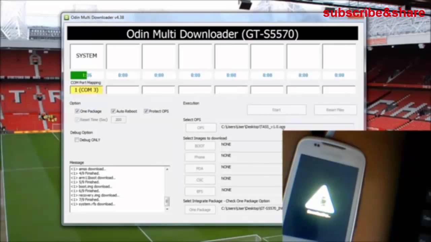Click the 'boot.img download..' log line
Viewport: 431px width, 242px height.
pos(91,187)
